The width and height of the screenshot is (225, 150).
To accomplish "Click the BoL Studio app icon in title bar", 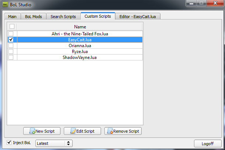I will pos(5,4).
